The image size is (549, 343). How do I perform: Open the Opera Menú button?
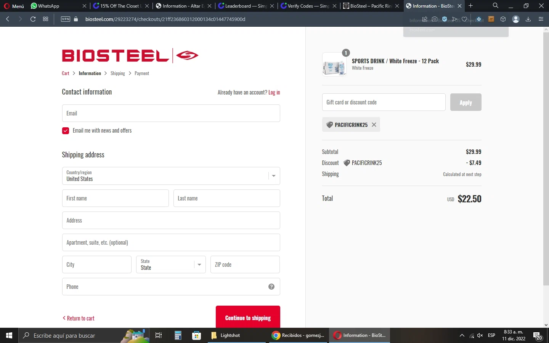(14, 6)
